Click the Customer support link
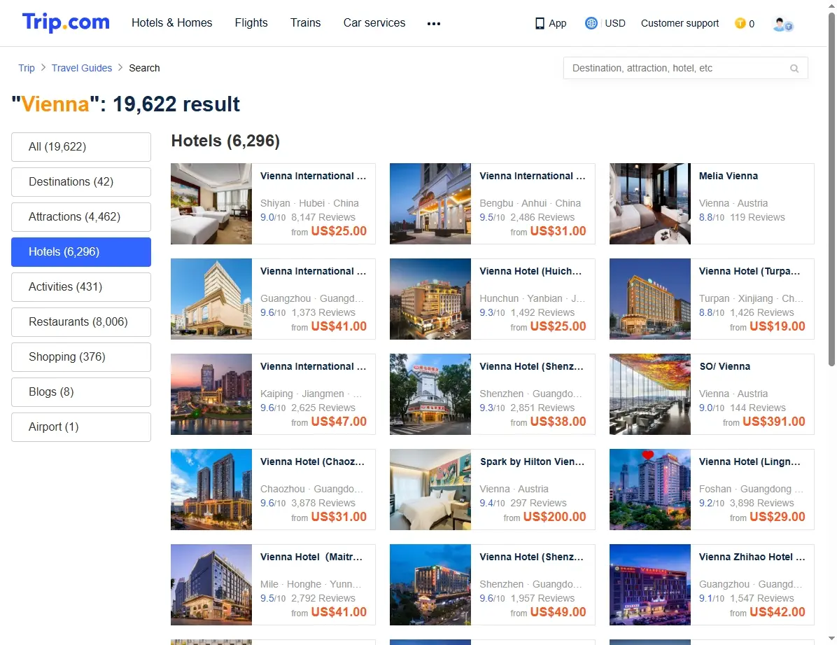The width and height of the screenshot is (837, 645). coord(680,23)
